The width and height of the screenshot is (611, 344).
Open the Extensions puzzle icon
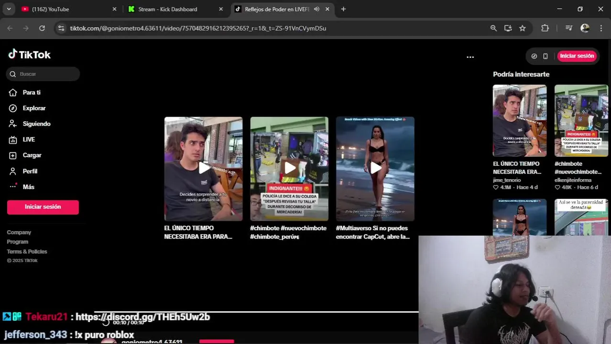click(x=545, y=28)
